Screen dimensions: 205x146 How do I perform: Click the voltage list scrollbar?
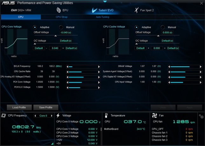[101, 129]
